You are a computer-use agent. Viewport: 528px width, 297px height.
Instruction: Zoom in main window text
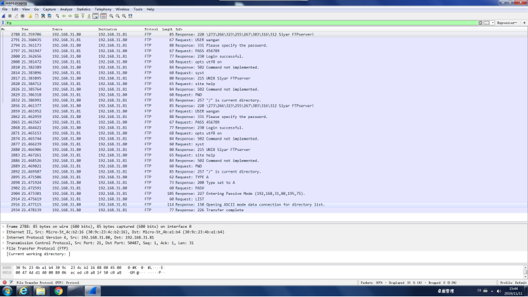pyautogui.click(x=111, y=16)
